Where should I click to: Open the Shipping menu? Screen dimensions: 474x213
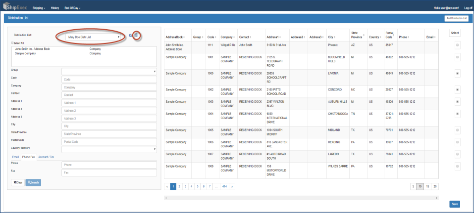pos(39,8)
